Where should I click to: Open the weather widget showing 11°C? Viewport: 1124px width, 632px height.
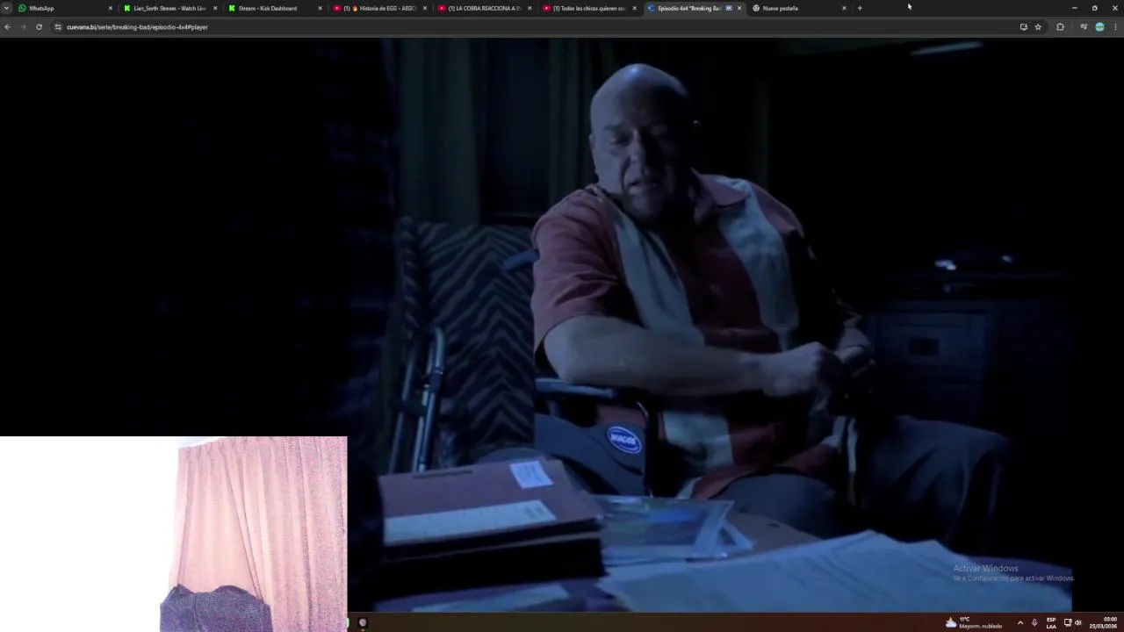click(x=973, y=622)
